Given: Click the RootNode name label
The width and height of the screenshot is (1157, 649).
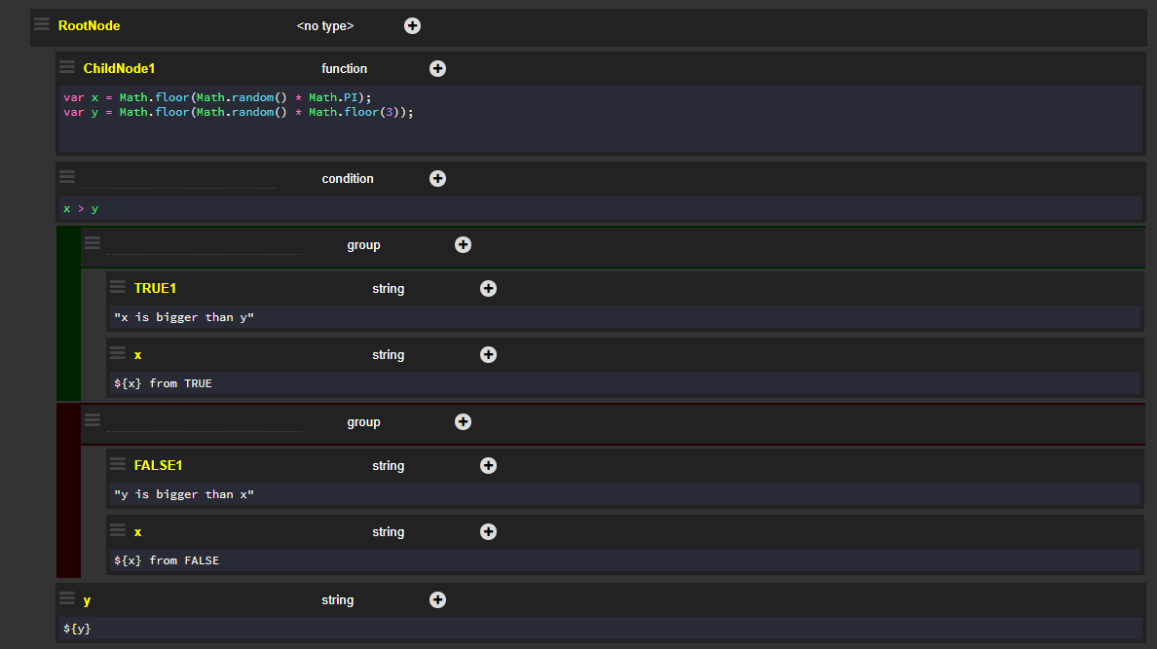Looking at the screenshot, I should (90, 26).
